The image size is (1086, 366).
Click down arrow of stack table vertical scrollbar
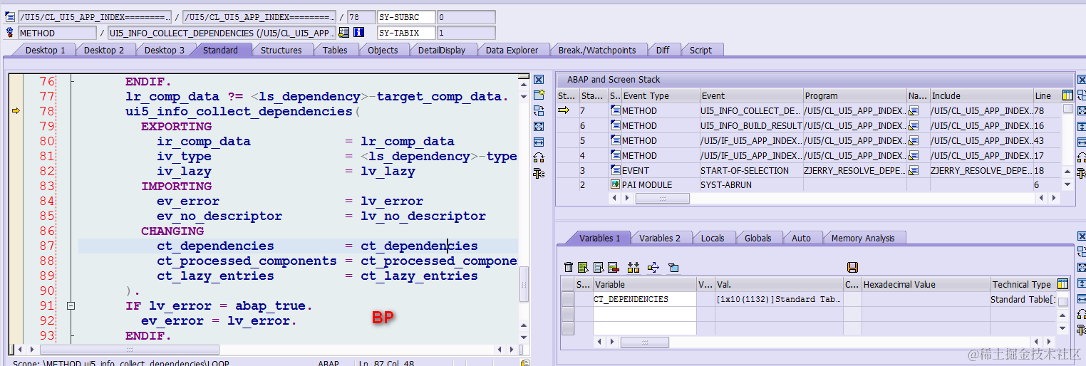click(1067, 184)
